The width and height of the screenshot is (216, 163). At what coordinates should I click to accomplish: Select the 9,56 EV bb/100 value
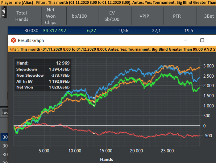(x=124, y=31)
